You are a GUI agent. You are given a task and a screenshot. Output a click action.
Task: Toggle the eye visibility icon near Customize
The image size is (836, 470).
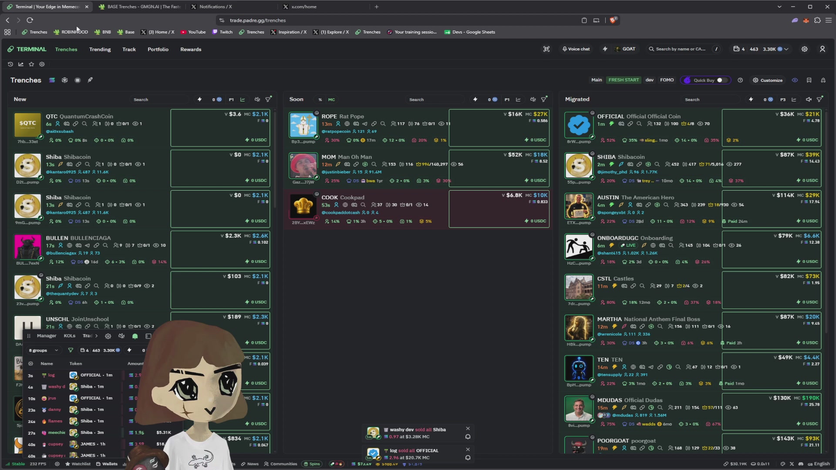click(x=795, y=80)
